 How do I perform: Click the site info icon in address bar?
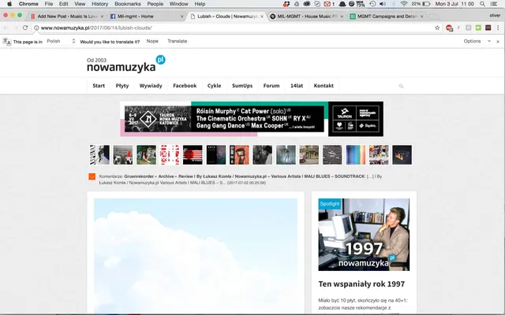click(x=36, y=28)
